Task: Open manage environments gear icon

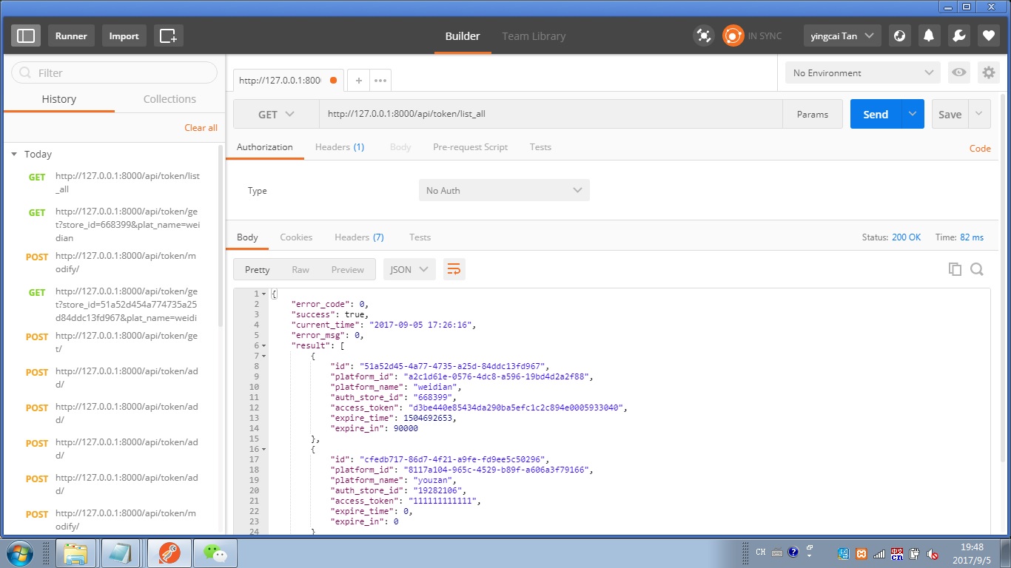Action: [988, 72]
